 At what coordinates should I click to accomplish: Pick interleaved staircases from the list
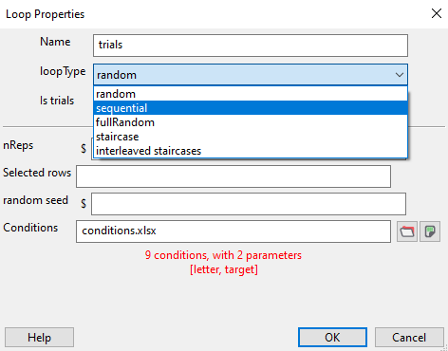(x=251, y=151)
